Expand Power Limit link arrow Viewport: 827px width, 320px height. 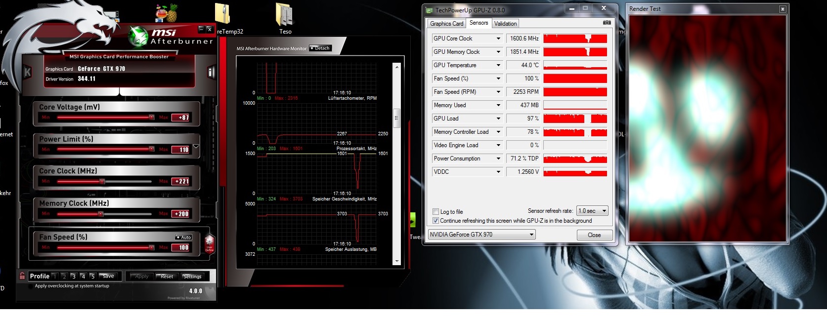coord(196,146)
